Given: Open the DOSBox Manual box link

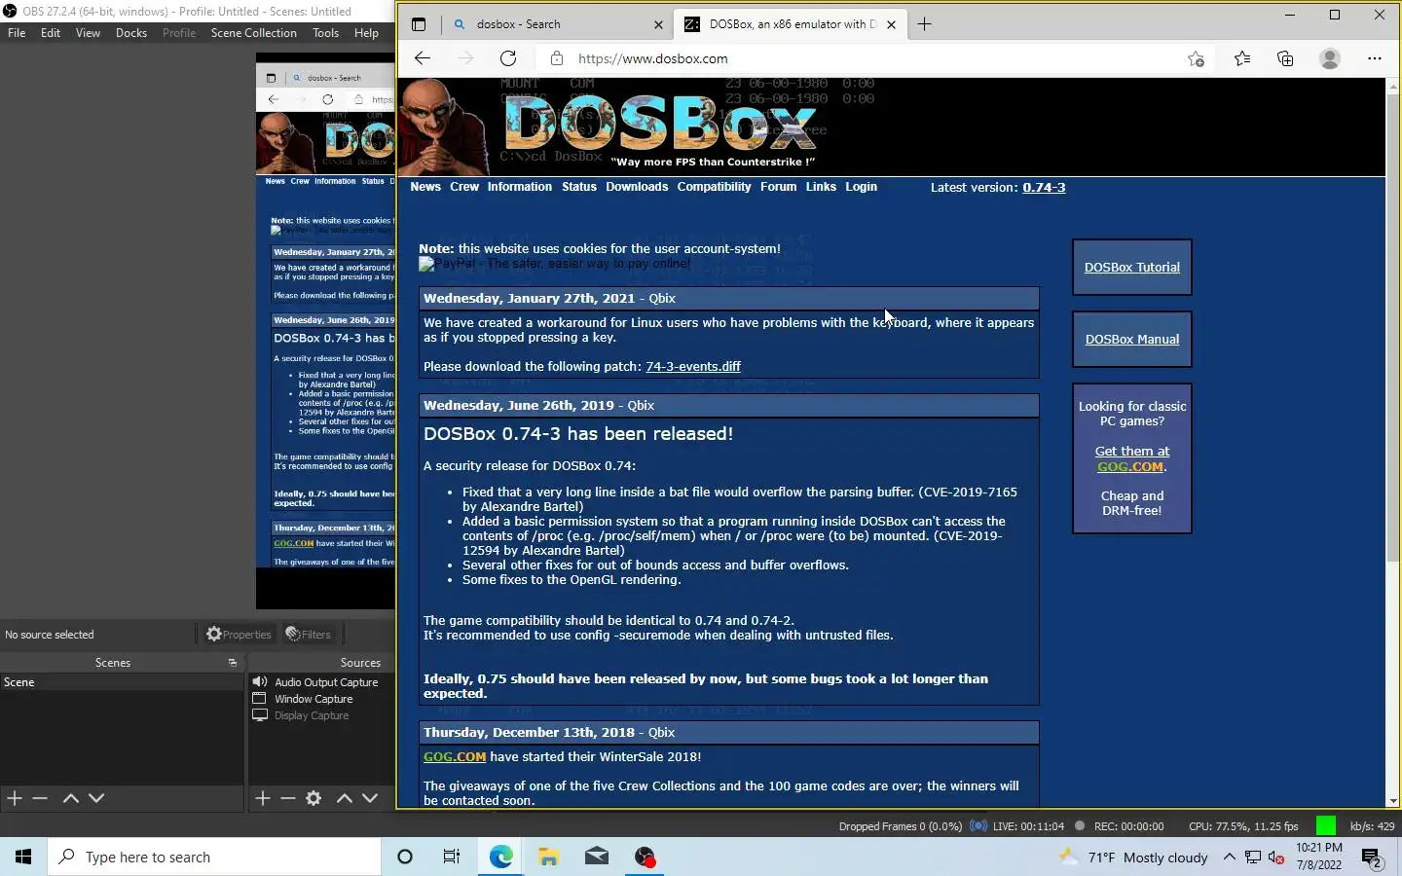Looking at the screenshot, I should point(1132,340).
